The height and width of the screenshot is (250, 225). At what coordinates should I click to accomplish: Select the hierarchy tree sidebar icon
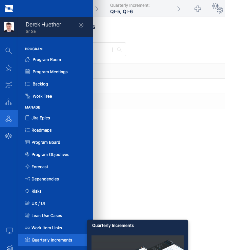point(8,102)
